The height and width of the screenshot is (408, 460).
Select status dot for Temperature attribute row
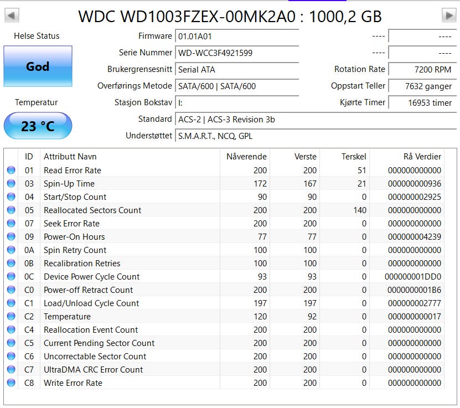11,316
